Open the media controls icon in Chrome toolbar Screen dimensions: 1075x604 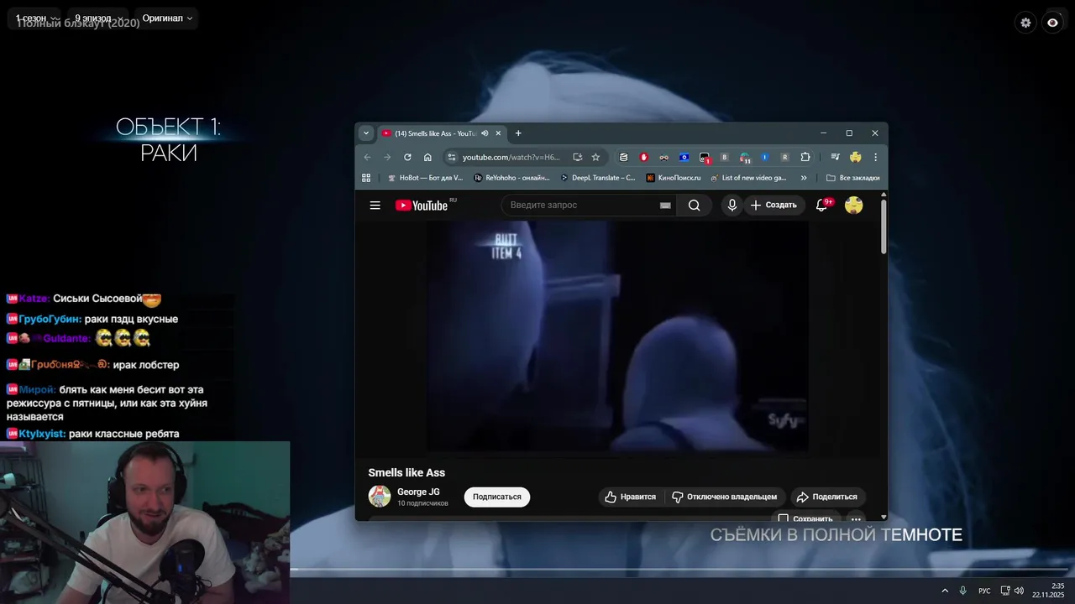coord(835,157)
